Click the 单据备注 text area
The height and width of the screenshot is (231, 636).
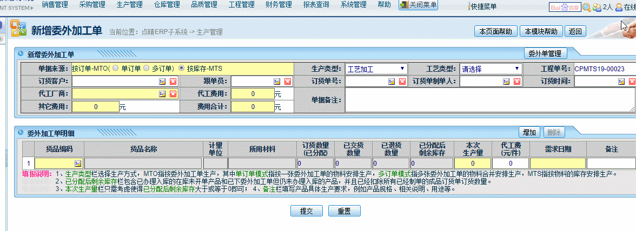(490, 100)
